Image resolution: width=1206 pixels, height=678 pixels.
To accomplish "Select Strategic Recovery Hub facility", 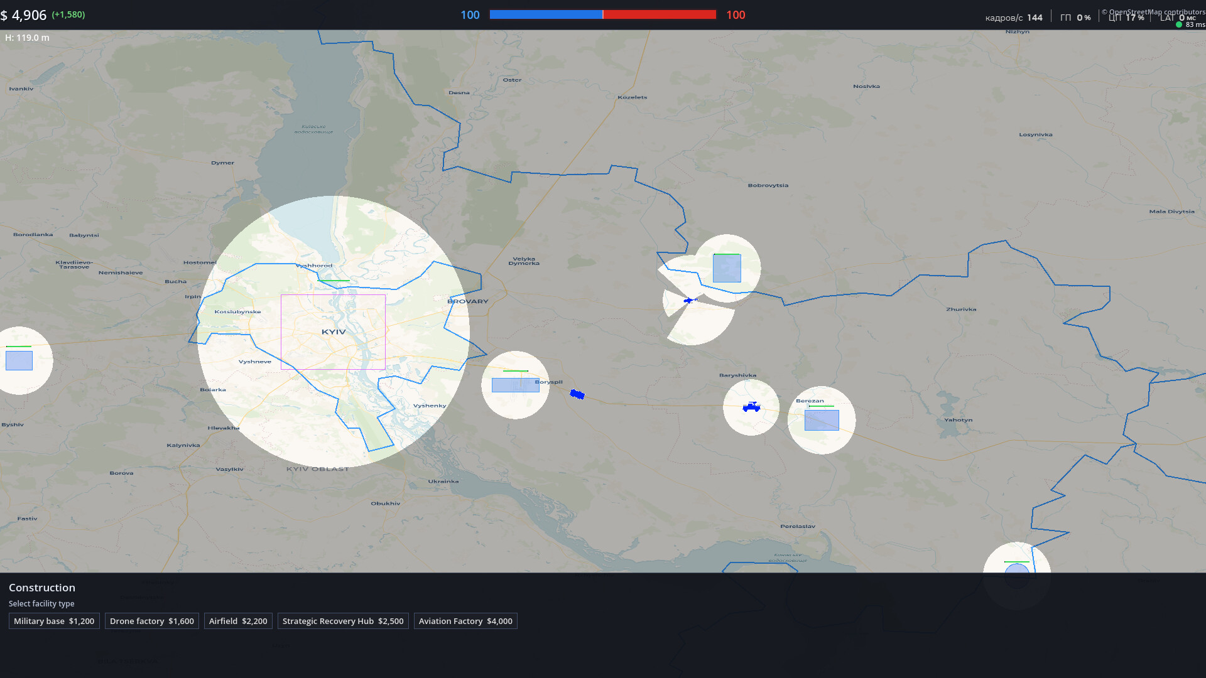I will pos(343,621).
